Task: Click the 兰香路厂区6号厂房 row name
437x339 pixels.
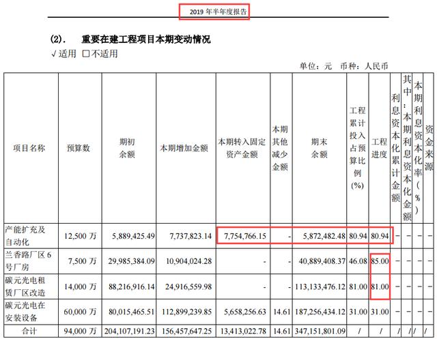Action: [28, 261]
